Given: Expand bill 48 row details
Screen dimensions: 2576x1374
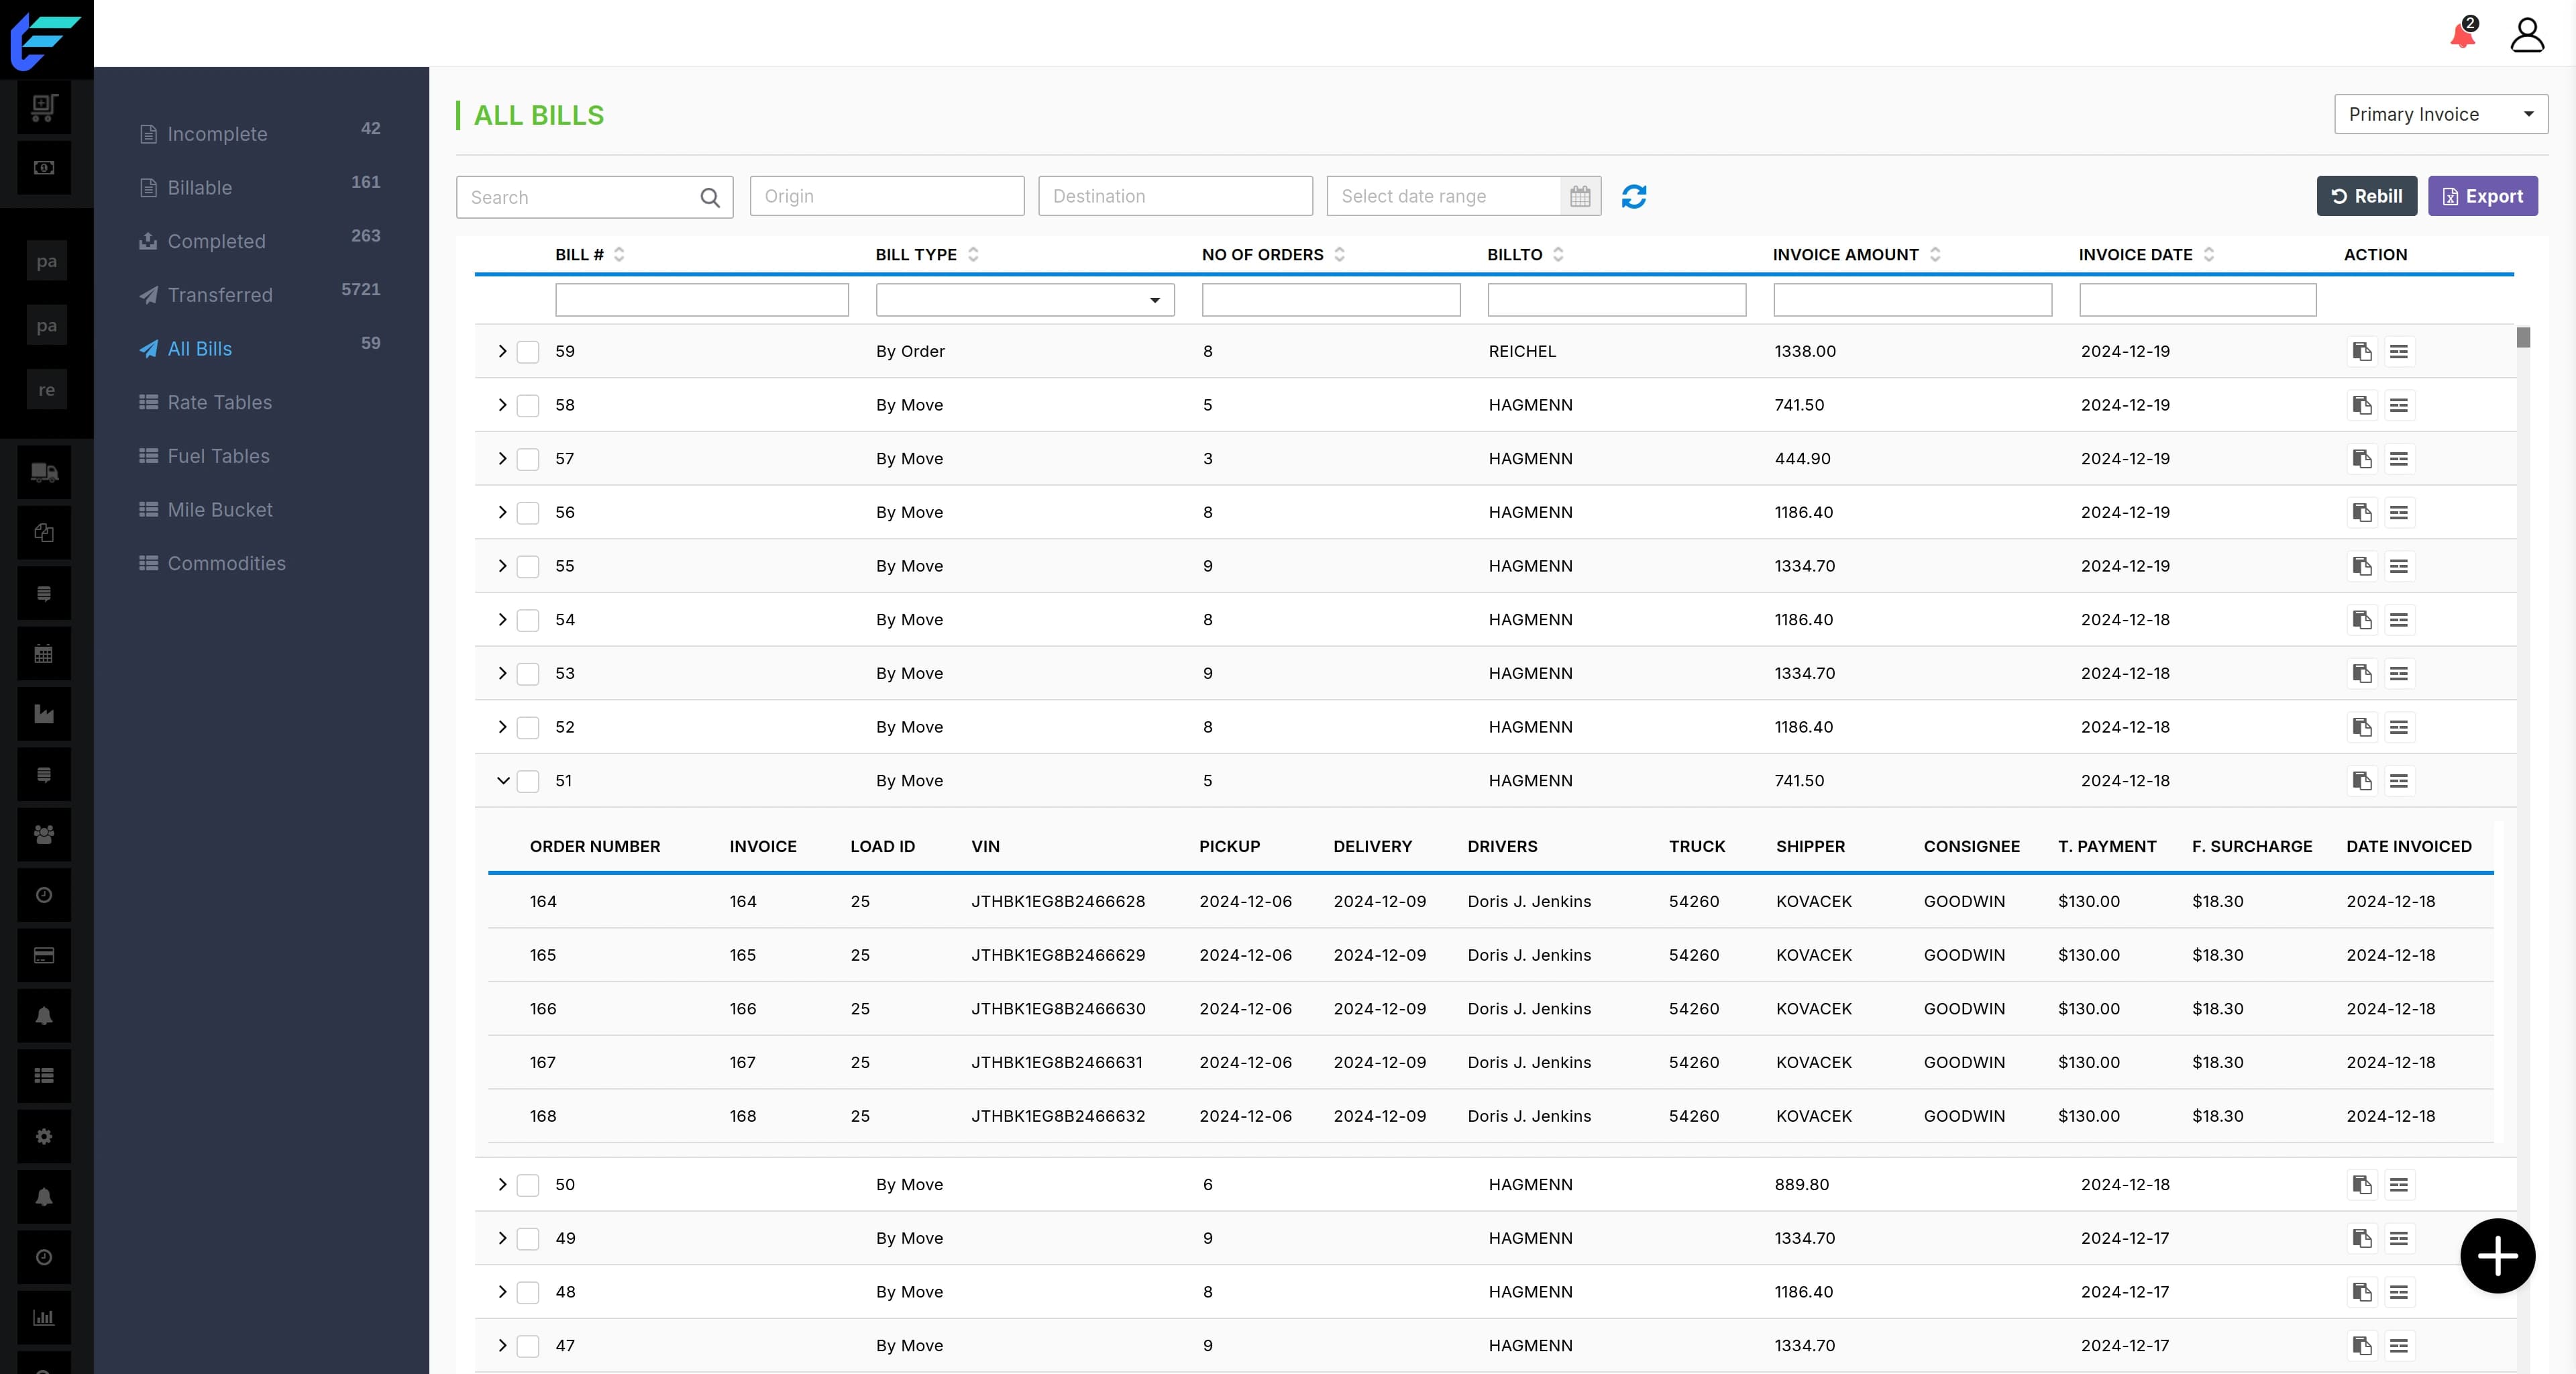Looking at the screenshot, I should (502, 1292).
